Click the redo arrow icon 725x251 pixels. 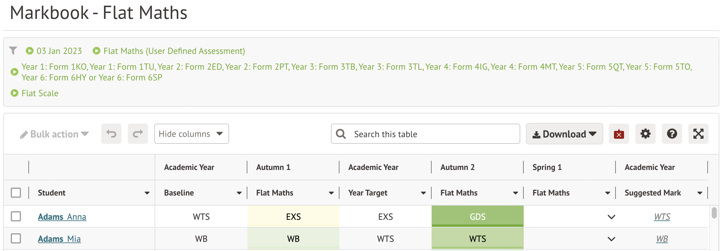pyautogui.click(x=138, y=134)
